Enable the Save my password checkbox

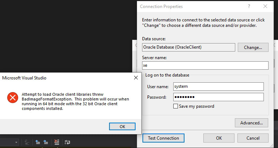click(x=175, y=106)
